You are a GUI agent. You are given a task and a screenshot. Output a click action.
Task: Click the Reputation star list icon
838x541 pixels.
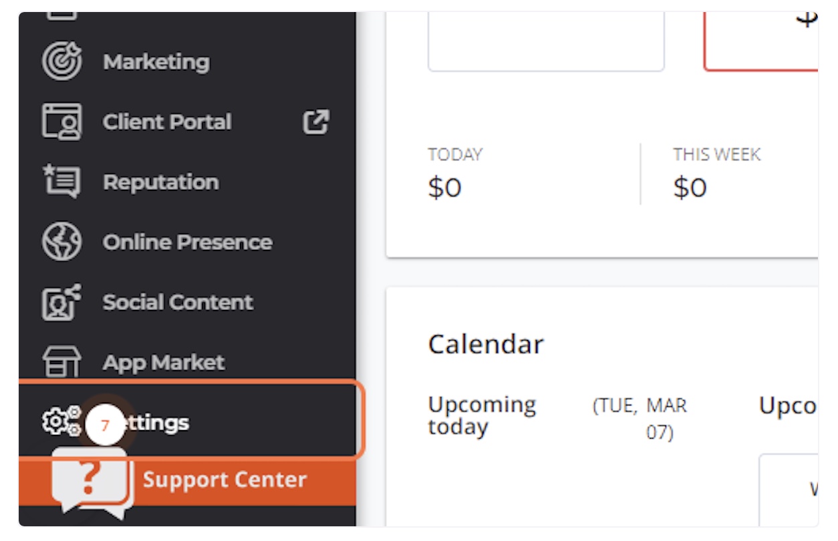pos(61,182)
